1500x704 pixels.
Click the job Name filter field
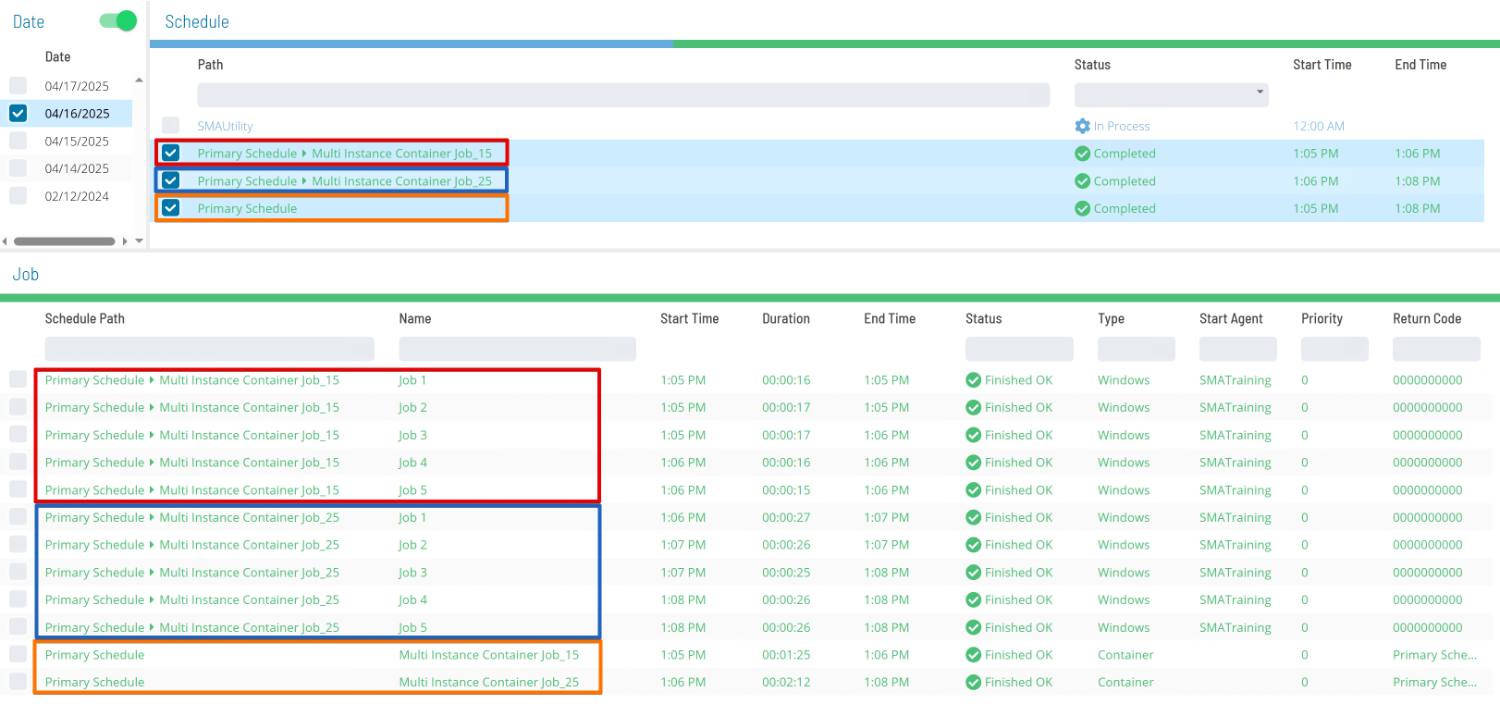click(x=517, y=349)
